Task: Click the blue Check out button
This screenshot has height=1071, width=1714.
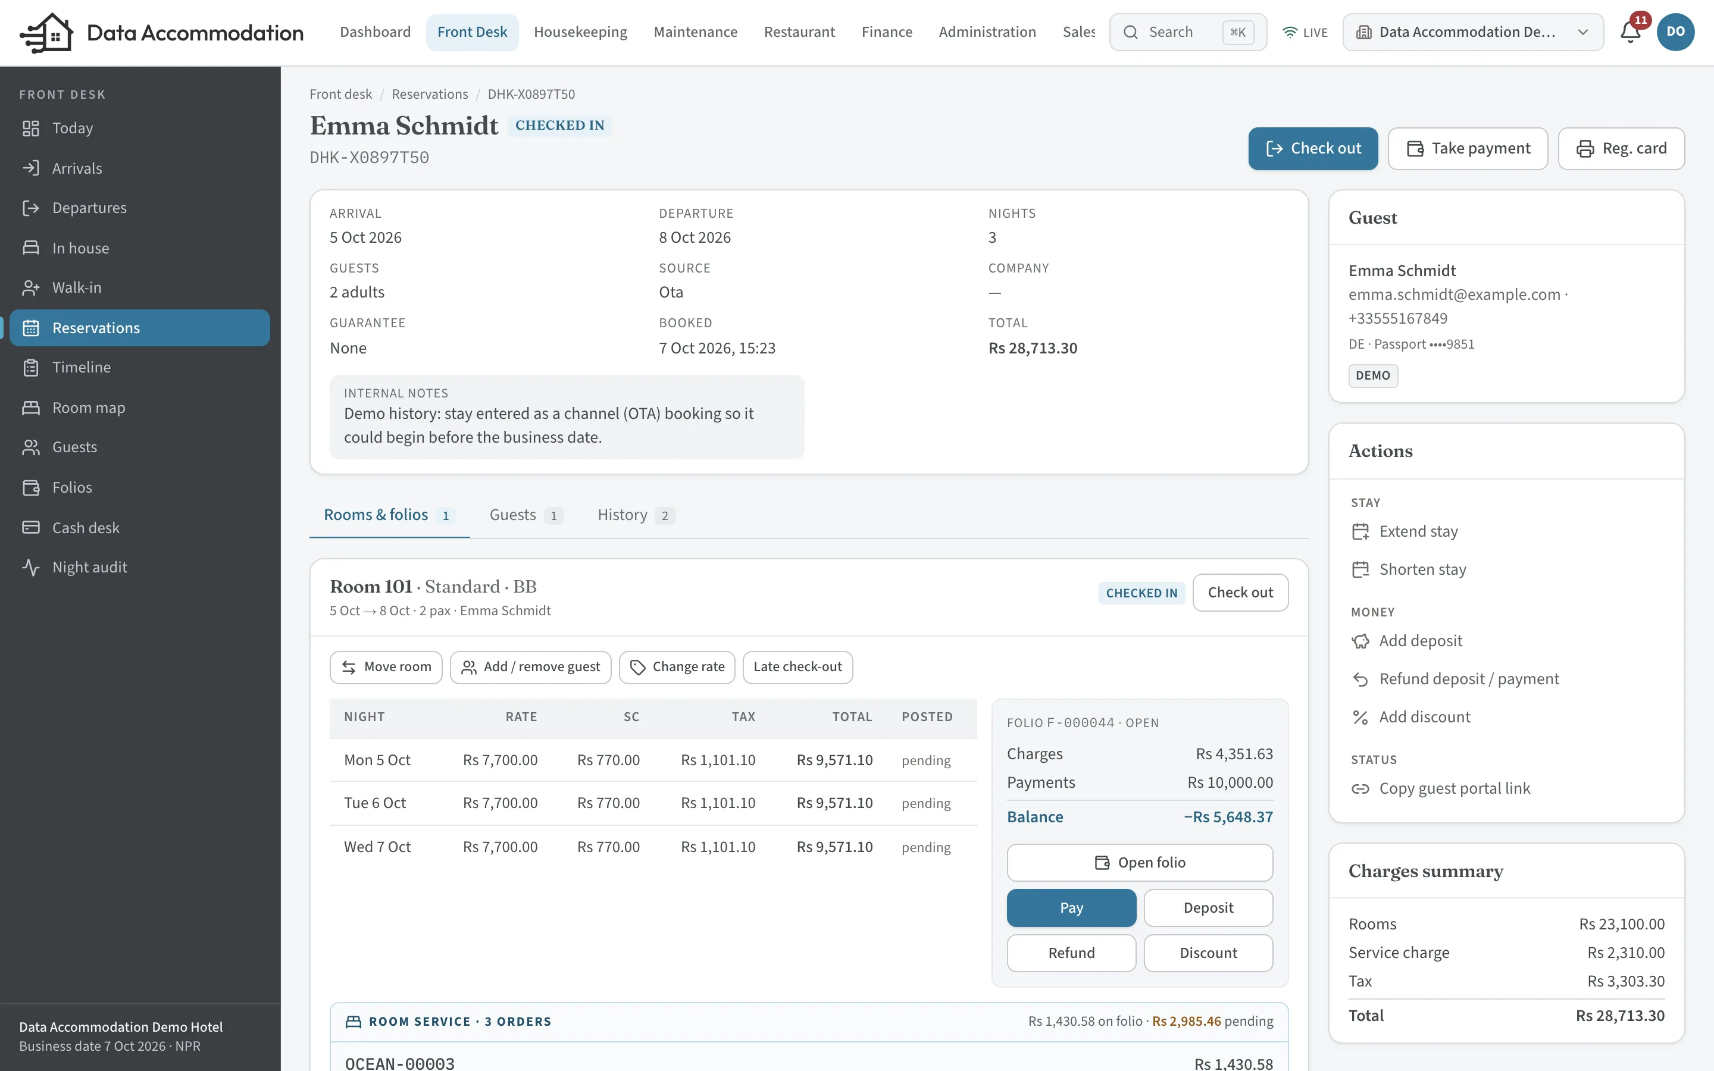Action: [x=1312, y=148]
